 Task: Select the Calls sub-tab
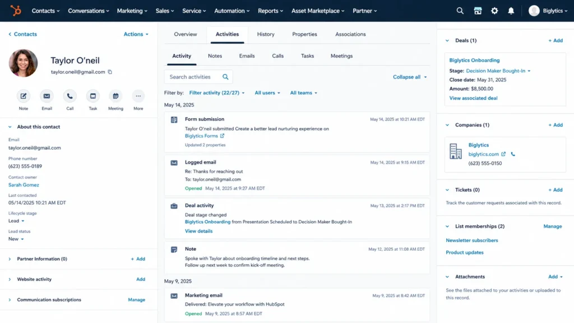tap(277, 56)
